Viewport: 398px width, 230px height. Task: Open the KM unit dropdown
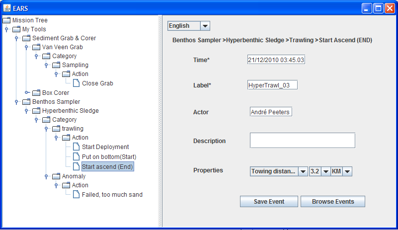coord(347,171)
